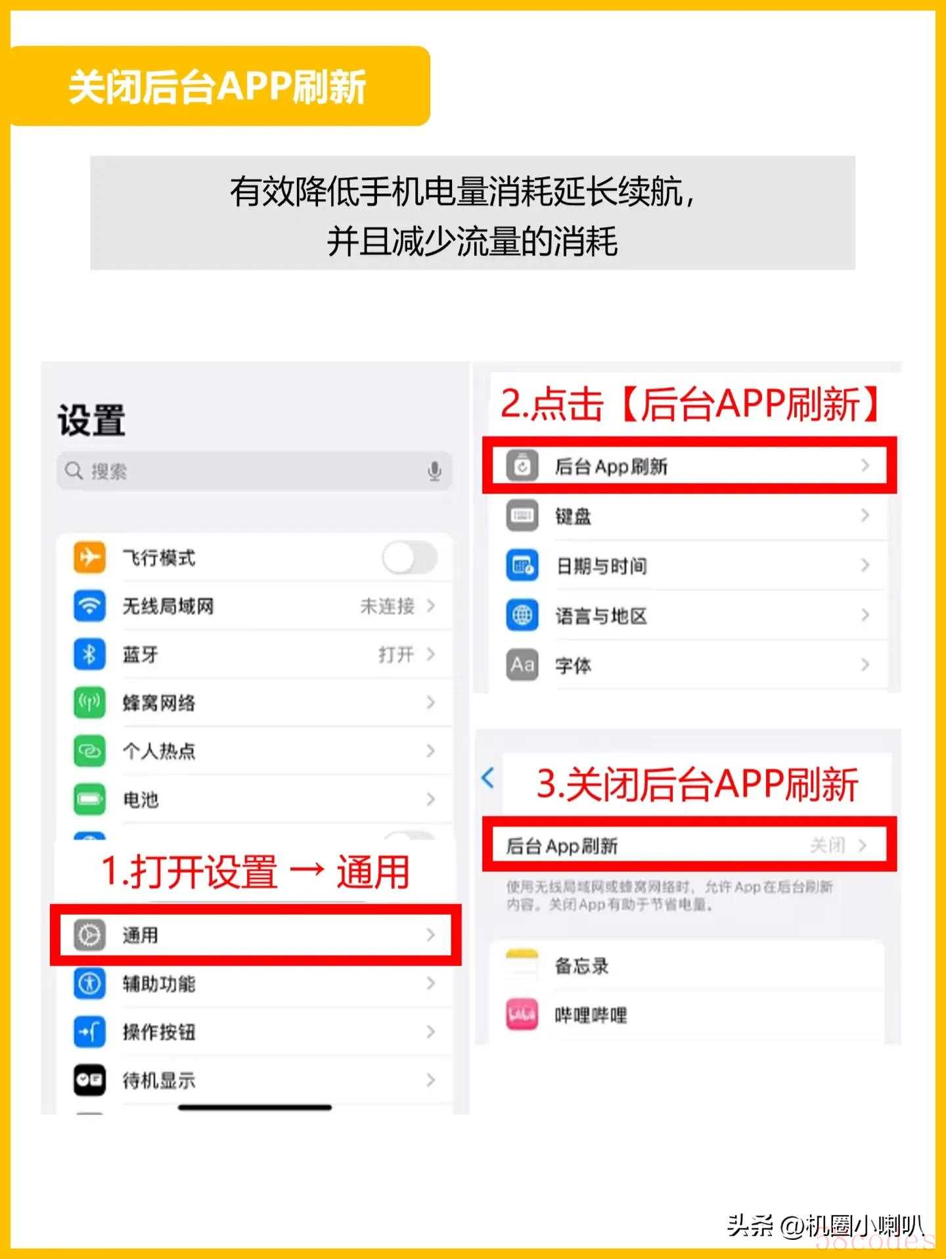Expand the 无线局域网 row chevron
Screen dimensions: 946x1259
coord(431,605)
